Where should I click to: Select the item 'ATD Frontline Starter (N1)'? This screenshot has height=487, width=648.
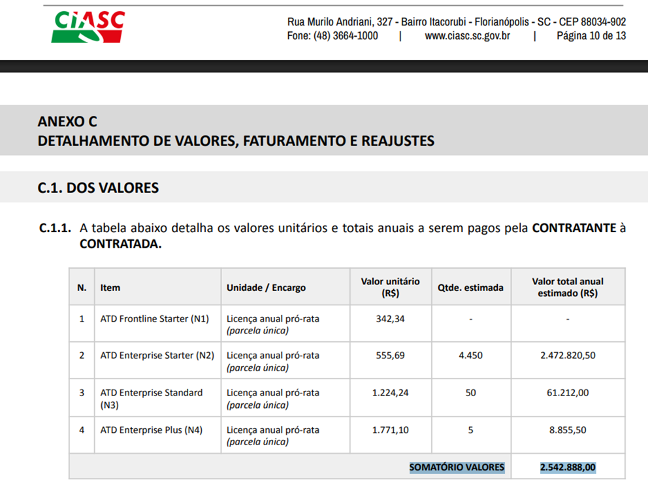[x=155, y=319]
